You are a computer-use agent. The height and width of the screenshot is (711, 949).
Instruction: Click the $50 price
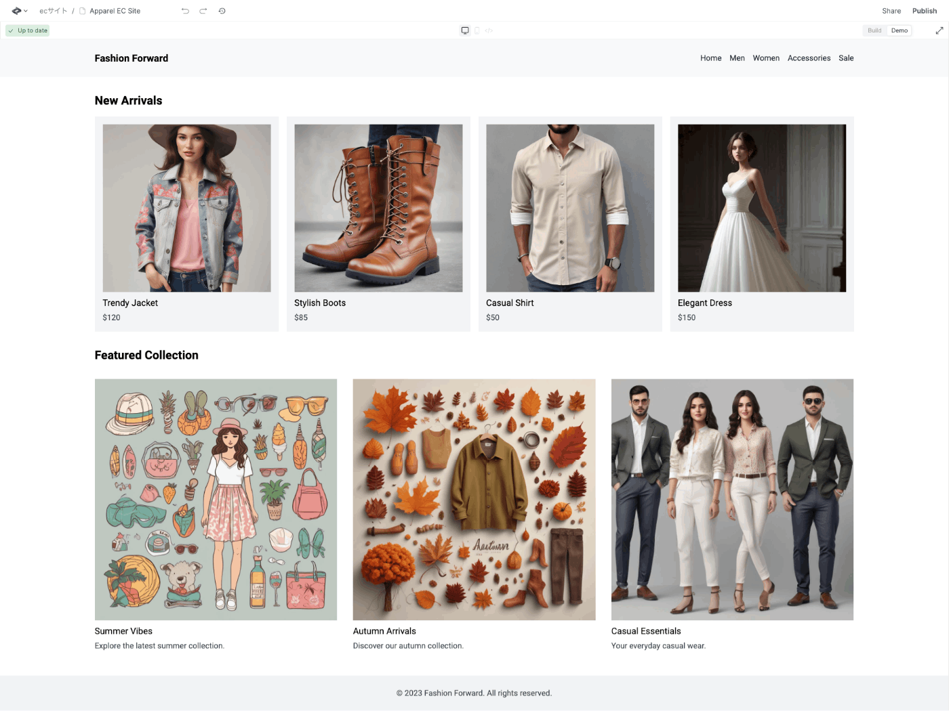pos(493,318)
